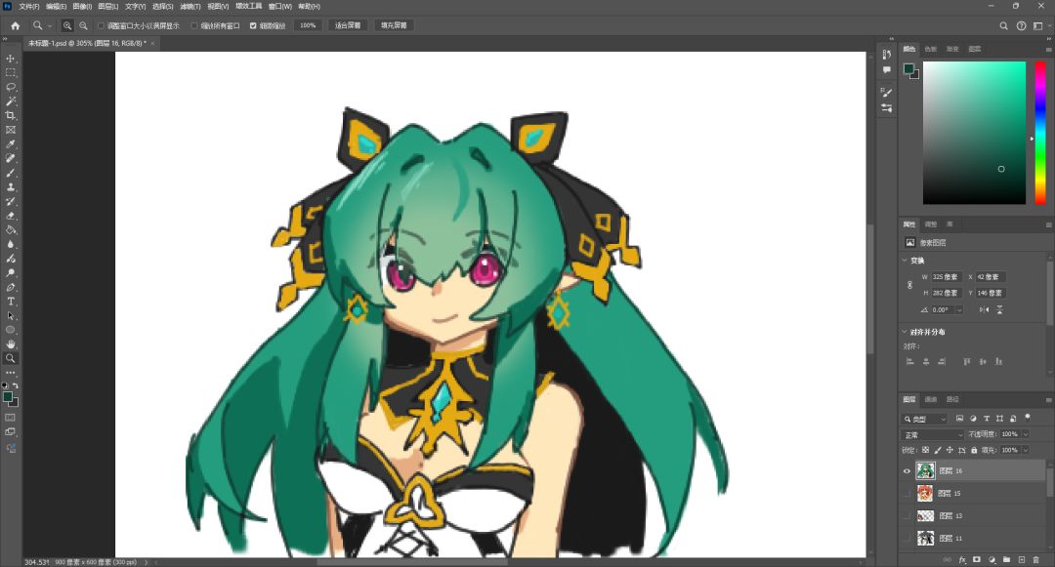Enable resize window to fit checkbox
This screenshot has width=1055, height=567.
coord(101,25)
